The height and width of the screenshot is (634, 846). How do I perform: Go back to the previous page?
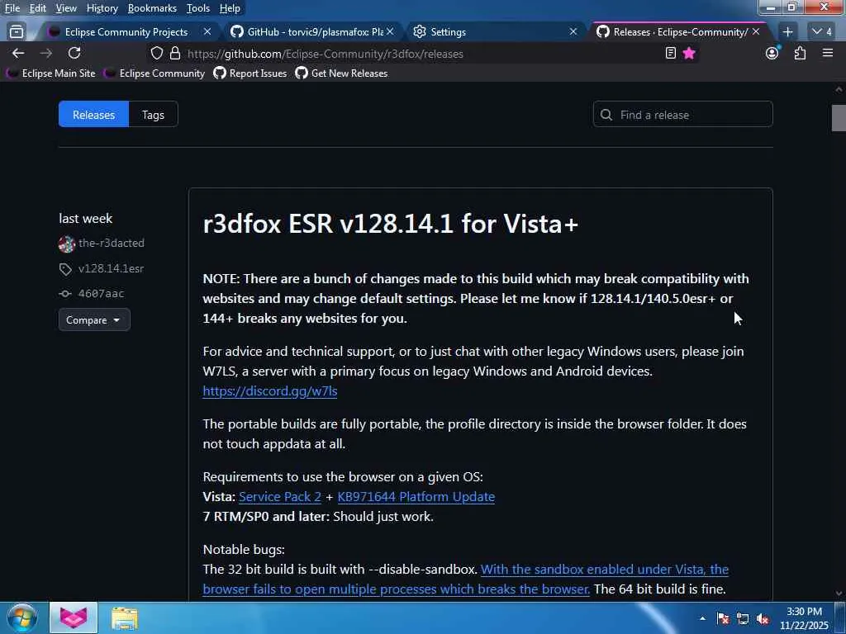[18, 53]
